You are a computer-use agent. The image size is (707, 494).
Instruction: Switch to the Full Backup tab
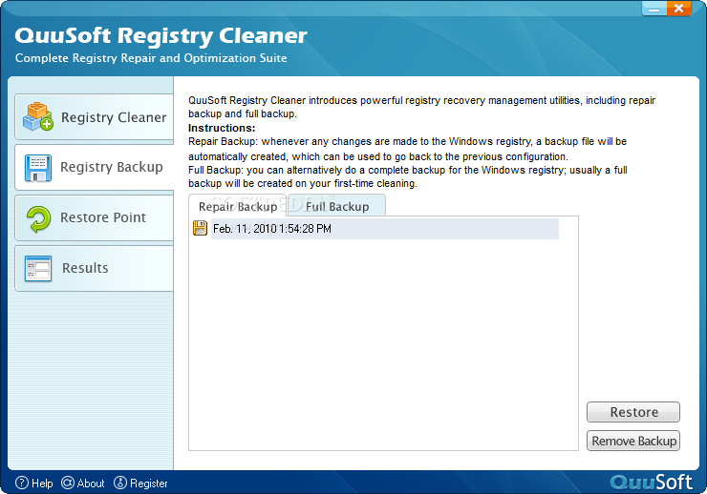point(337,206)
